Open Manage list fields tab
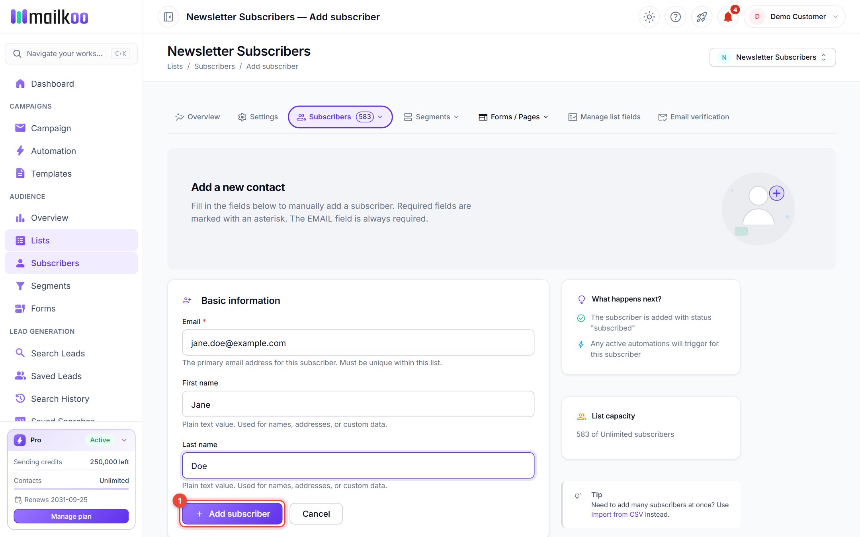The image size is (860, 537). [x=604, y=117]
